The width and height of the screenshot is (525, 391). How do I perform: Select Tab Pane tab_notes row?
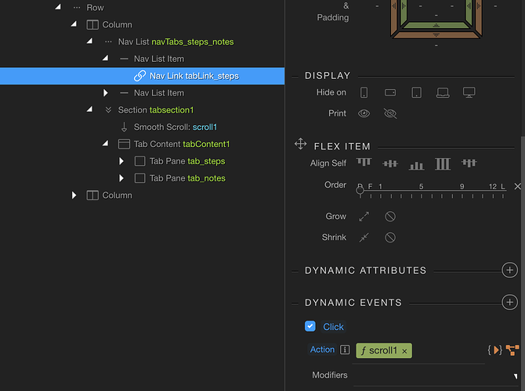143,178
